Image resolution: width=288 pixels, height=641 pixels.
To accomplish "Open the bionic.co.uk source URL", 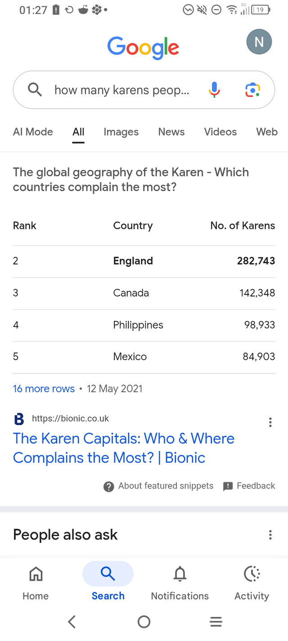I will coord(70,418).
